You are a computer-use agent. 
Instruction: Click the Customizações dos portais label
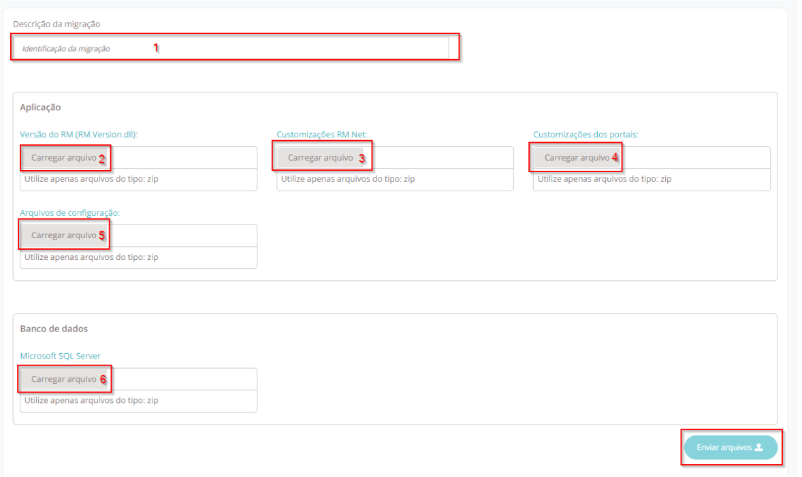pos(586,135)
